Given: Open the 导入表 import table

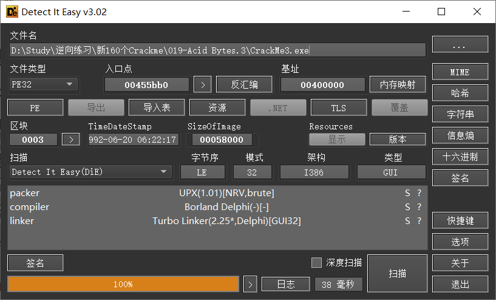Looking at the screenshot, I should click(x=157, y=107).
